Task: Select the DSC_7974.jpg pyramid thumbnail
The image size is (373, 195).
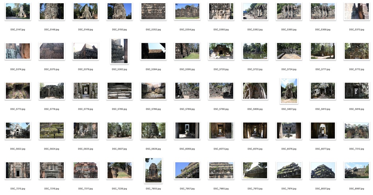Action: (x=289, y=170)
